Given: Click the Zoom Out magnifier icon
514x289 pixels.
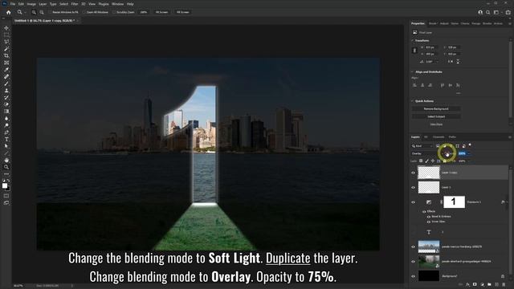Looking at the screenshot, I should tap(42, 12).
